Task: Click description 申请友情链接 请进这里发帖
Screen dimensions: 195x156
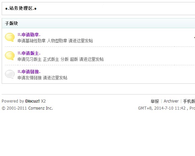Action: pos(42,78)
